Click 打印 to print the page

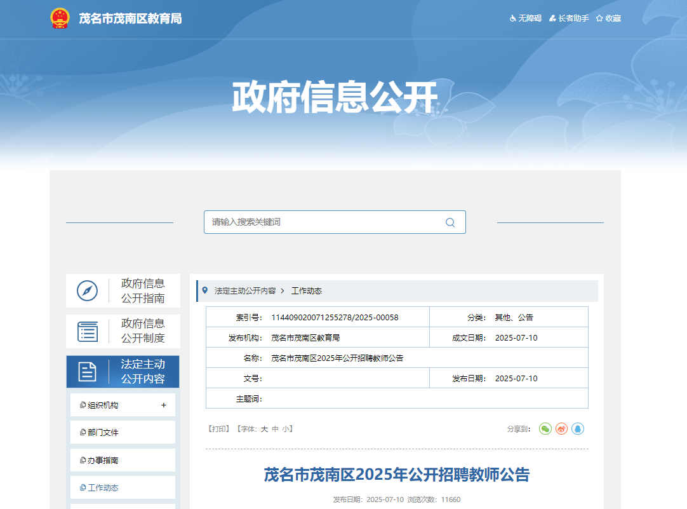coord(218,429)
